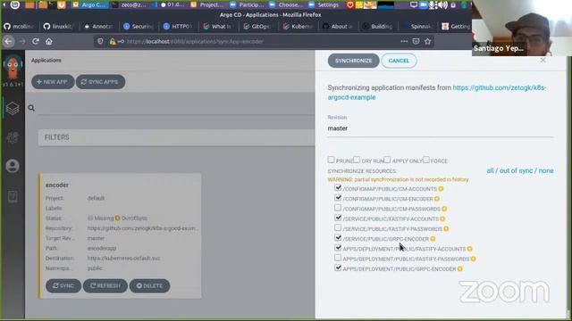Open the mcollina GitHub bookmark
The width and height of the screenshot is (572, 321).
click(19, 26)
